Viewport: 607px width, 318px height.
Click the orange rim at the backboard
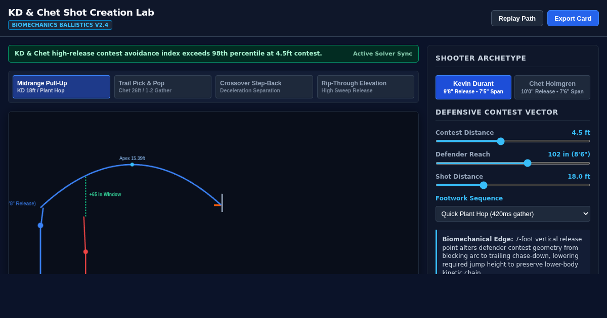[x=218, y=205]
